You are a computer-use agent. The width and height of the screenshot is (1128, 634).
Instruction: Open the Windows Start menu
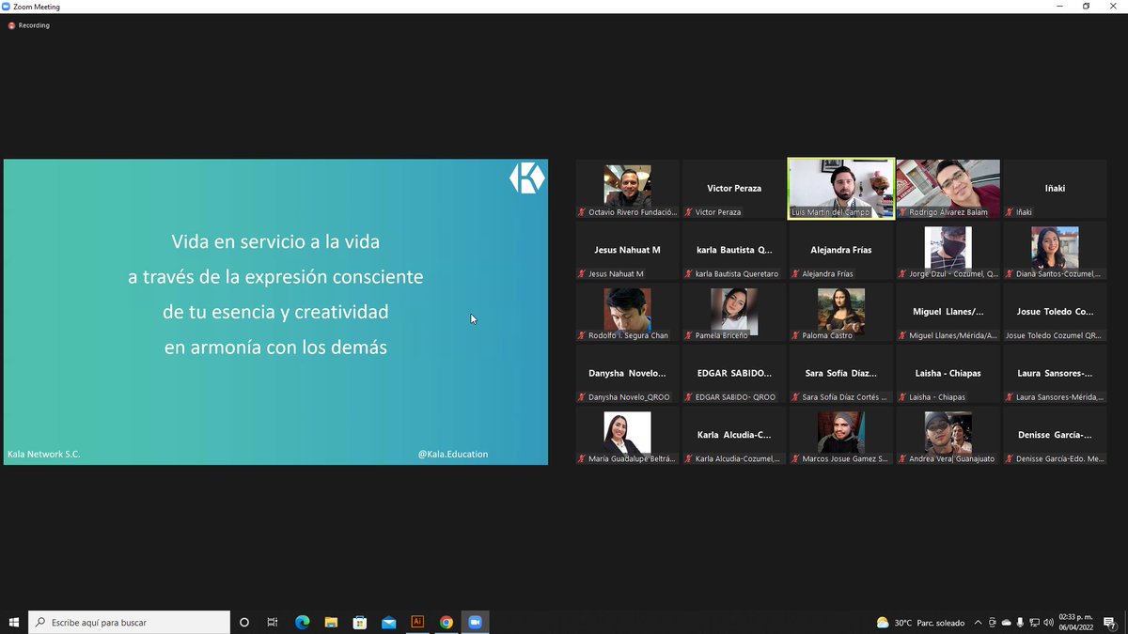click(14, 622)
